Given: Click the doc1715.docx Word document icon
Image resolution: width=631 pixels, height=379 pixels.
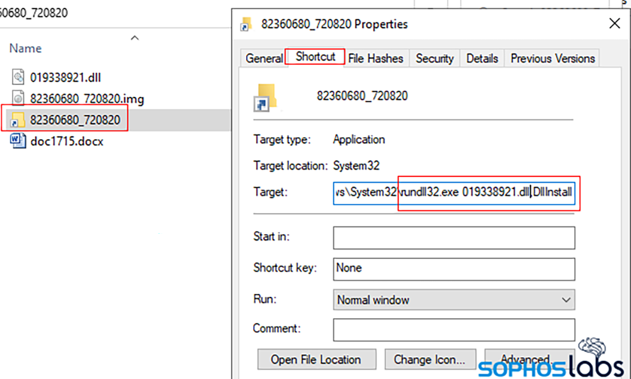Looking at the screenshot, I should click(x=18, y=141).
